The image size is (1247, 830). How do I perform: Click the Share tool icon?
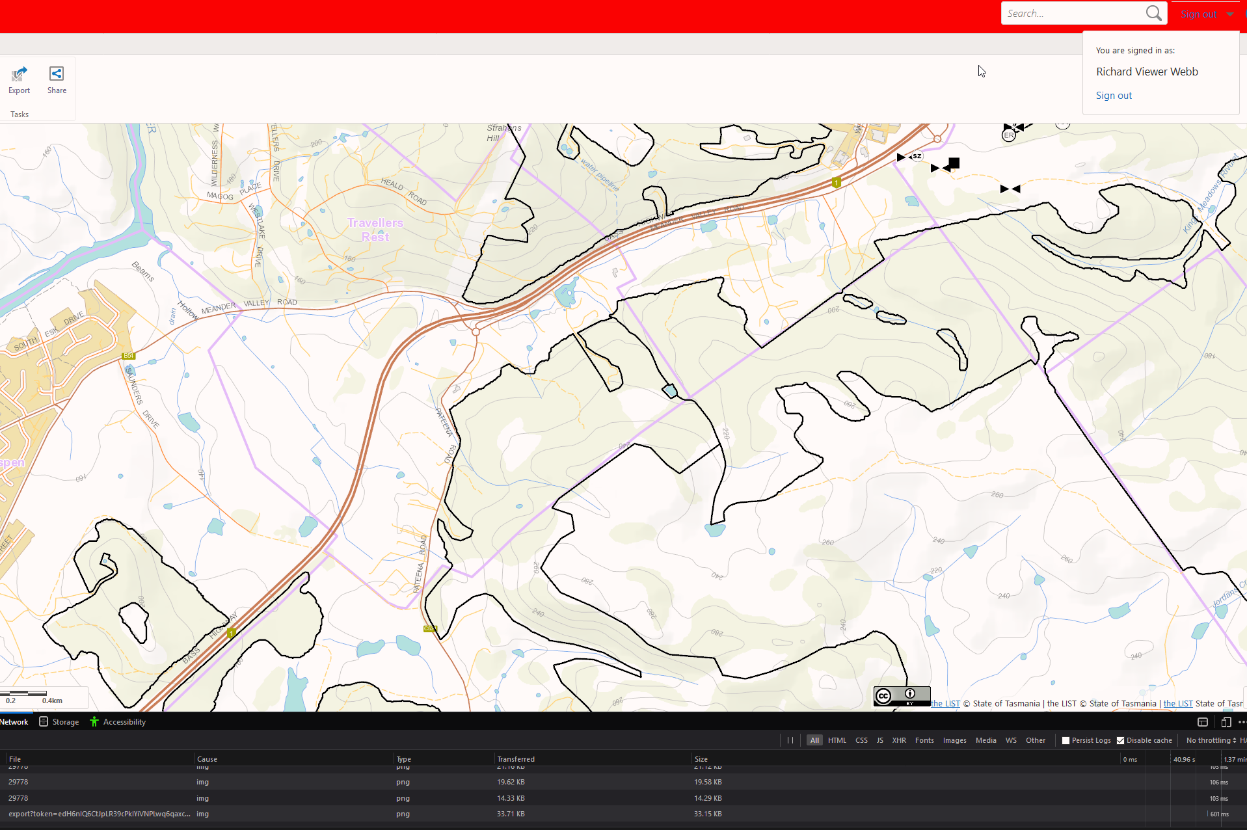click(x=57, y=74)
